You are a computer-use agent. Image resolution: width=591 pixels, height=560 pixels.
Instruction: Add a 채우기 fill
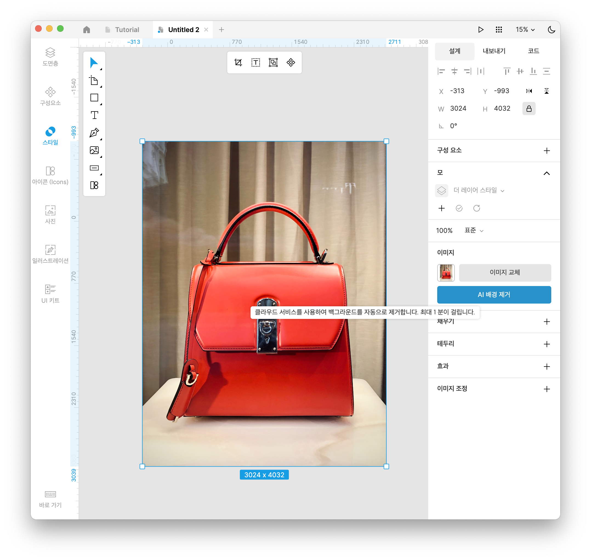(546, 321)
